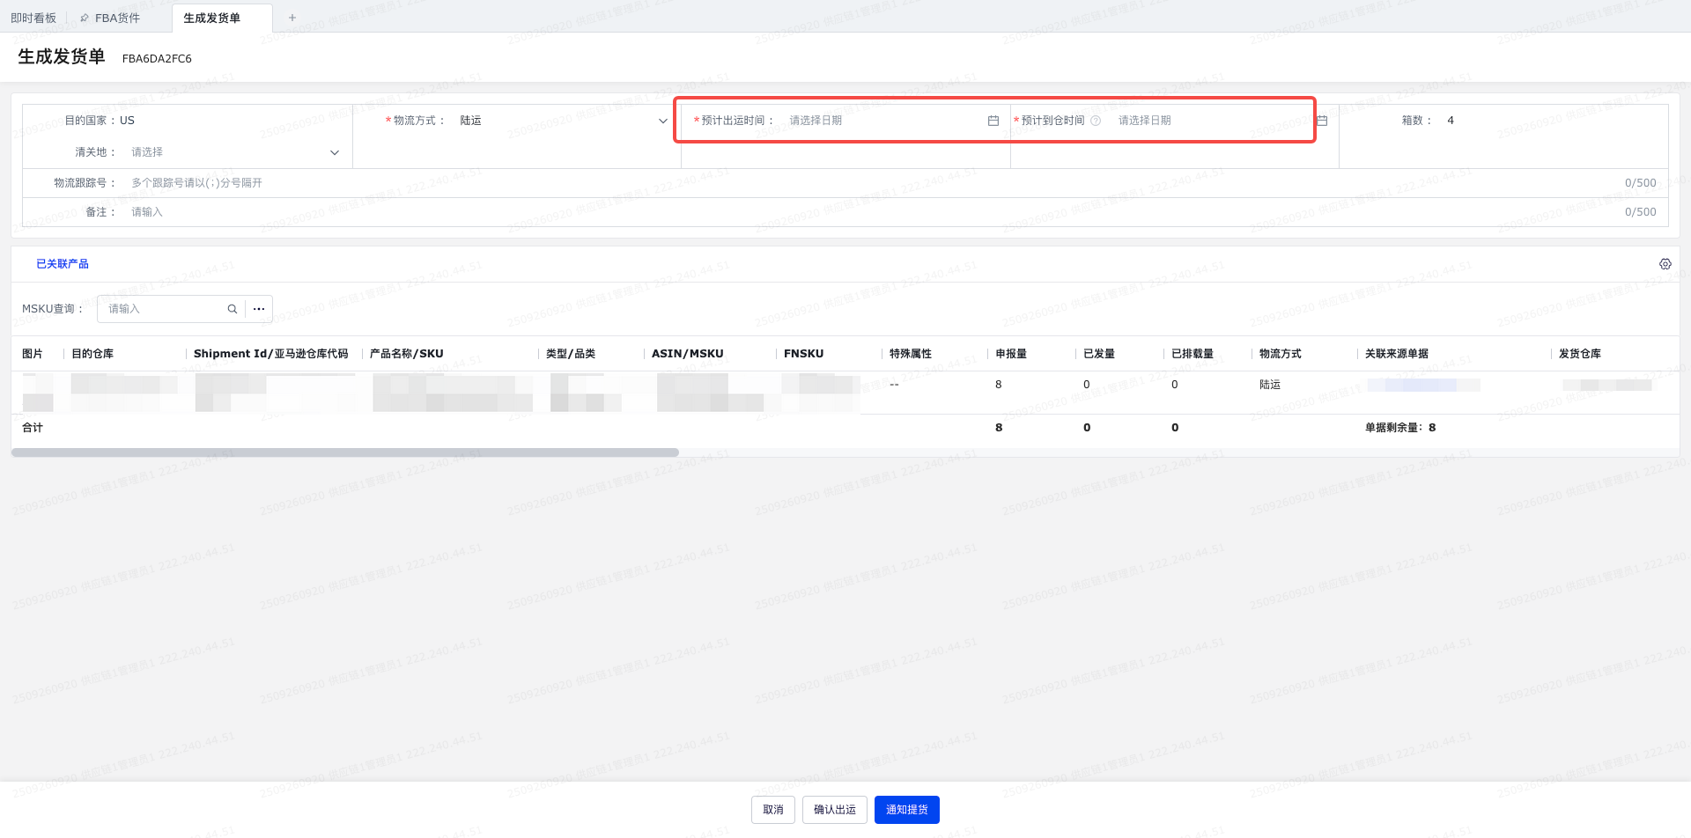
Task: Click the 产品名称/SKU column header
Action: [407, 354]
